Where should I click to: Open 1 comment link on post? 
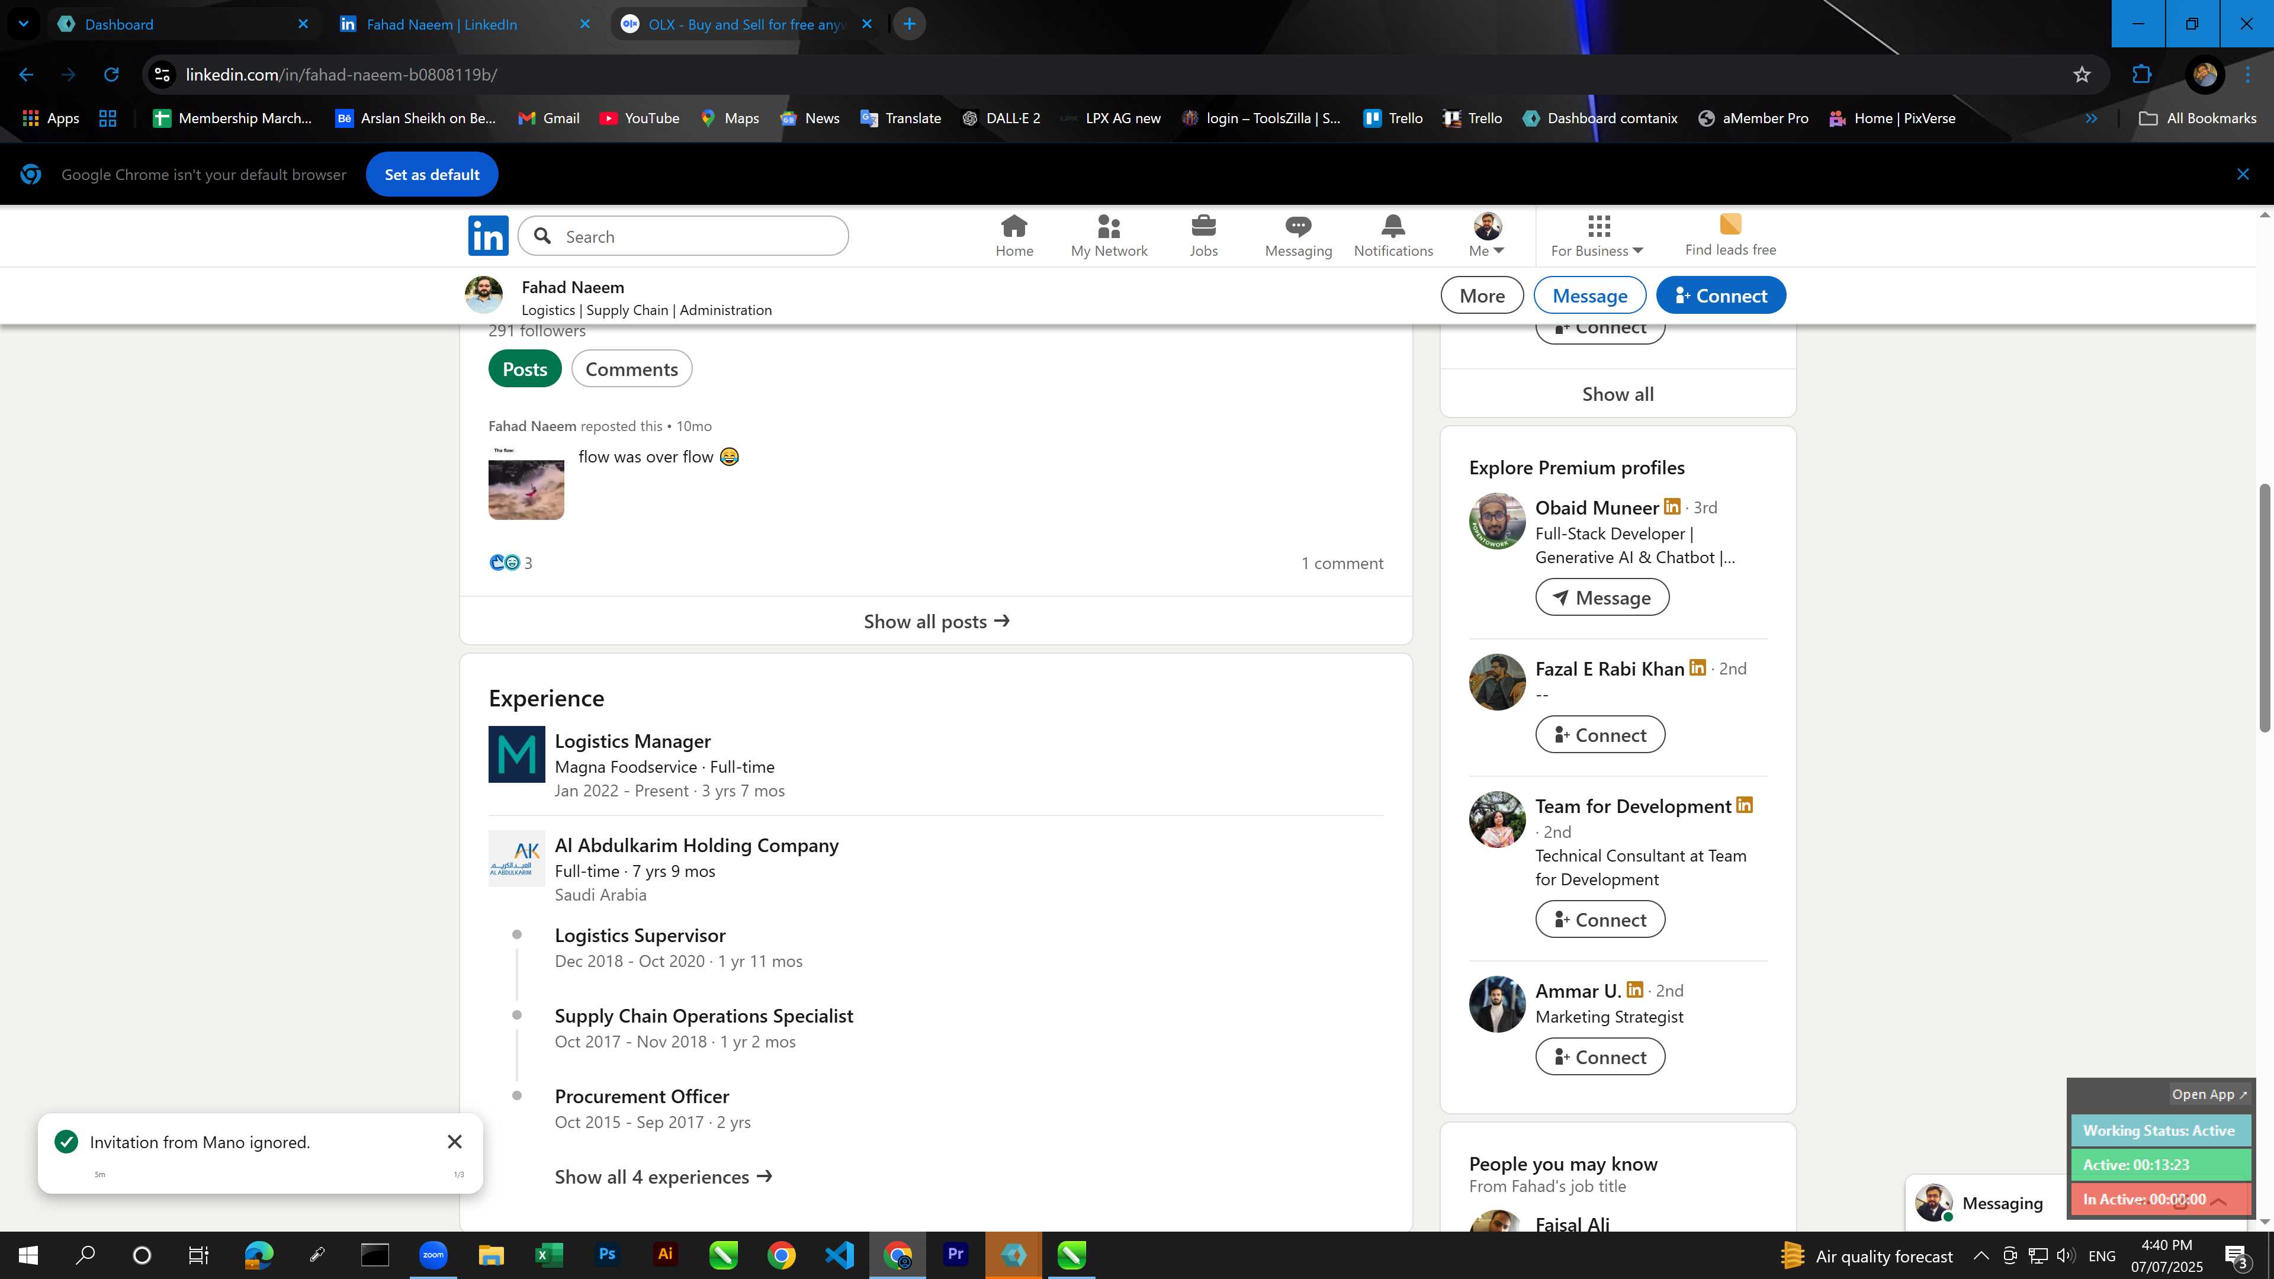[x=1342, y=563]
